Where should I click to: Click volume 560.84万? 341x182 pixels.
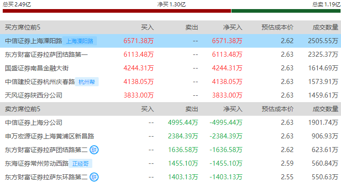tap(325, 163)
